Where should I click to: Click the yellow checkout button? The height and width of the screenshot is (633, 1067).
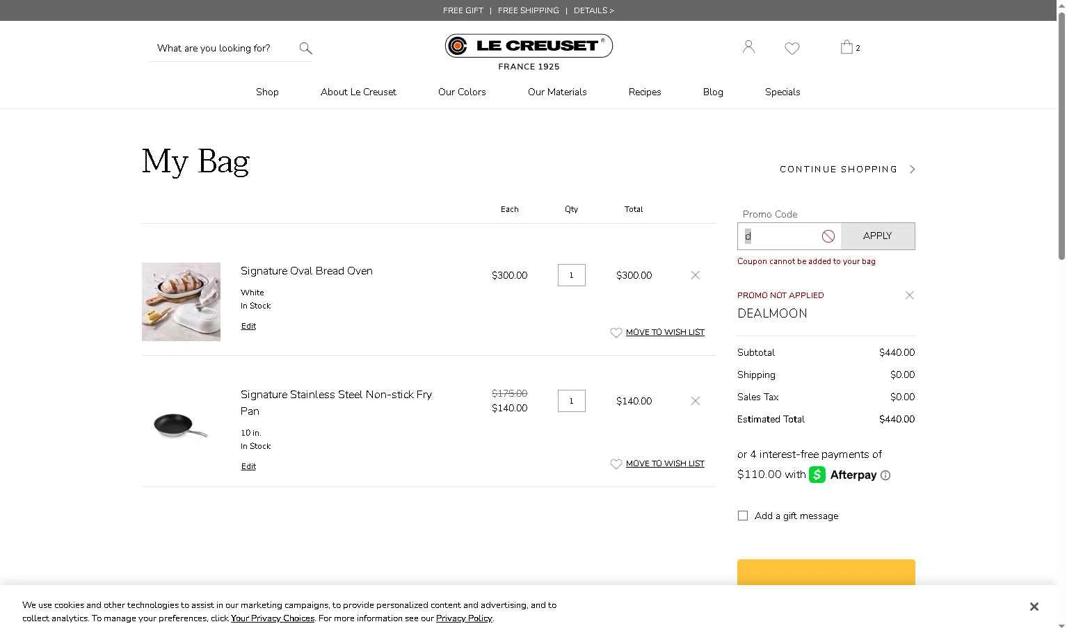pyautogui.click(x=826, y=572)
